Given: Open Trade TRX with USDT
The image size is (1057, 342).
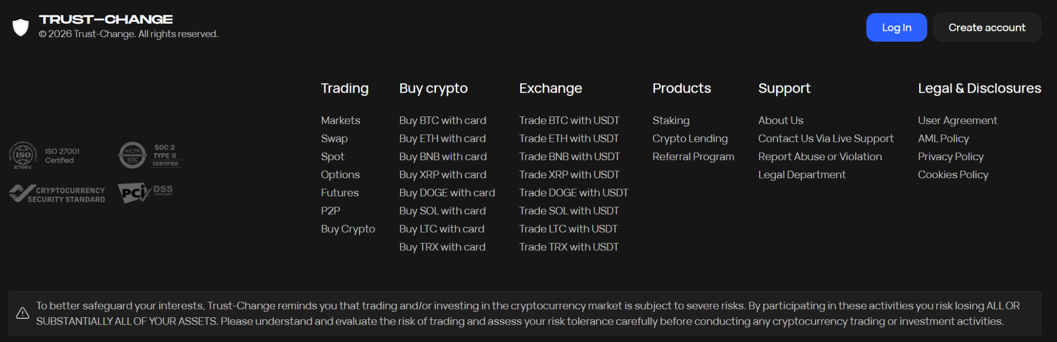Looking at the screenshot, I should point(569,247).
